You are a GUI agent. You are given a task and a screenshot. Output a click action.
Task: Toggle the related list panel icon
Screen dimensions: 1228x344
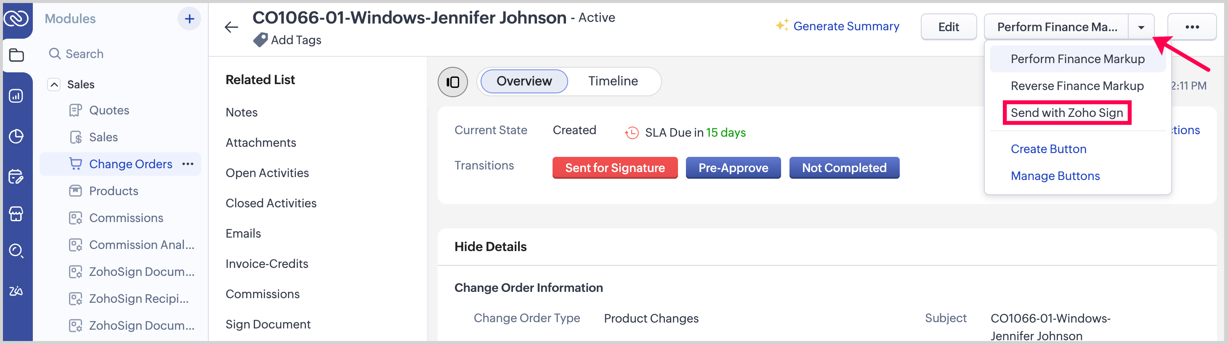[452, 82]
